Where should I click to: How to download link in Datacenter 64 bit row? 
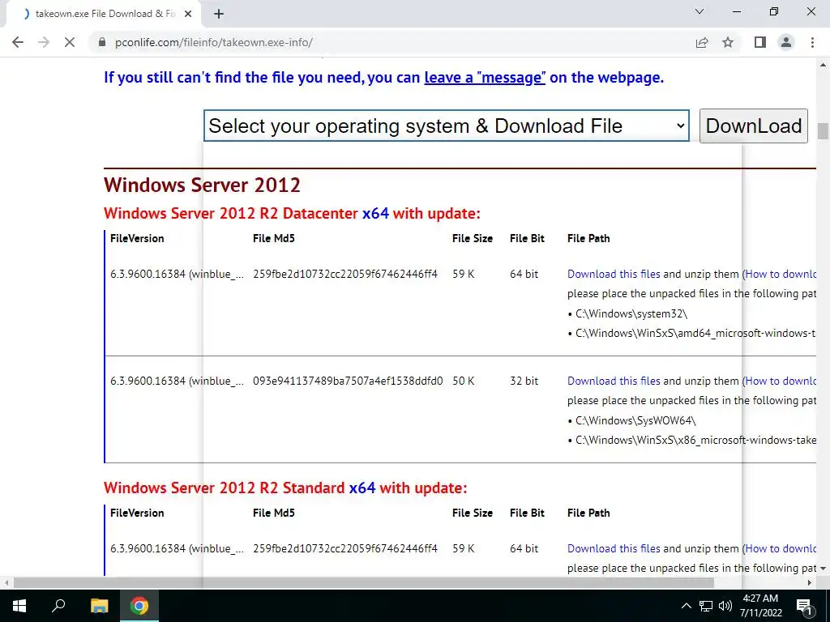[781, 274]
